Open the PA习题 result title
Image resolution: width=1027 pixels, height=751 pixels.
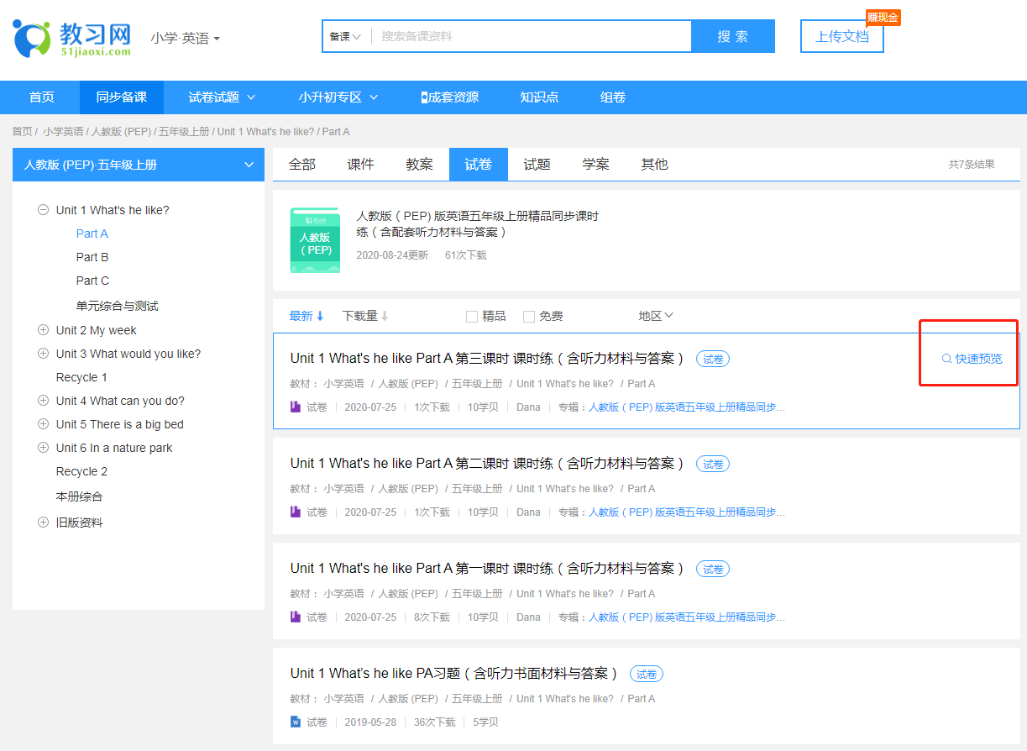(454, 674)
